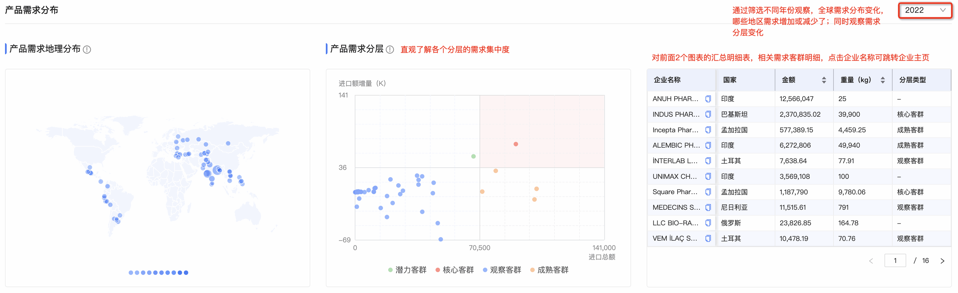Click copy icon next to Square Phar
Image resolution: width=958 pixels, height=293 pixels.
708,192
